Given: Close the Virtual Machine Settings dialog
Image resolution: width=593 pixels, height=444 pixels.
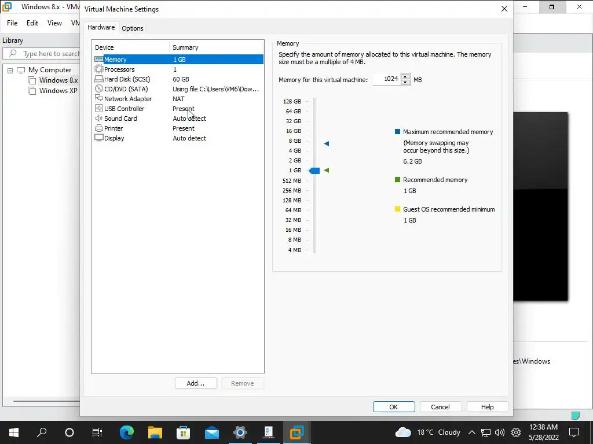Looking at the screenshot, I should tap(504, 9).
